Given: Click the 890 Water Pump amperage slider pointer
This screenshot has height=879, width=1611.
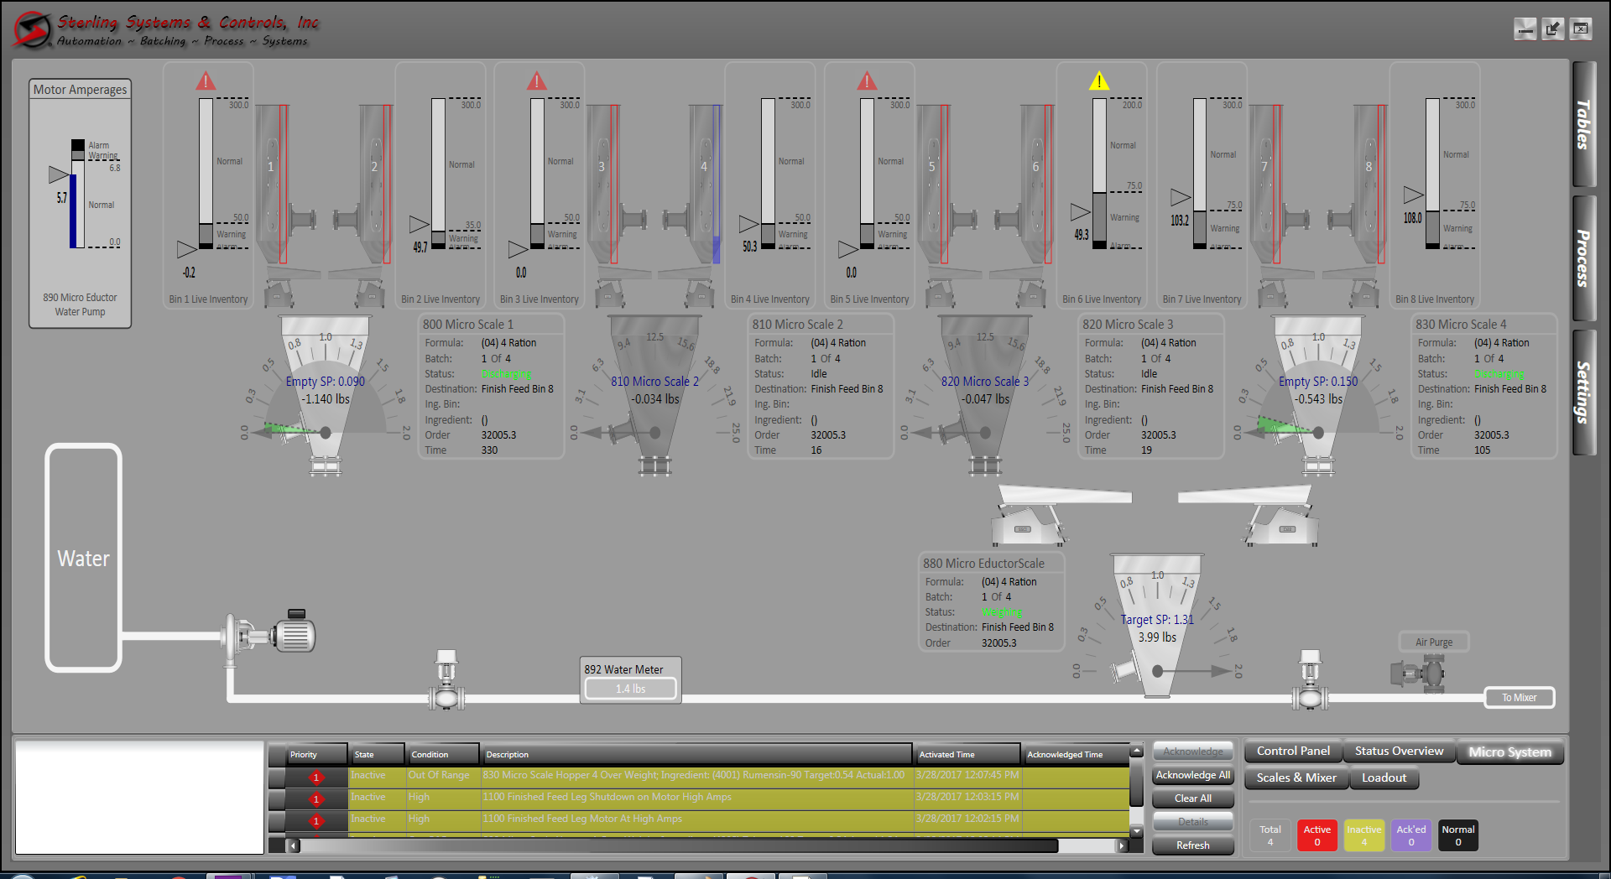Looking at the screenshot, I should click(x=59, y=174).
